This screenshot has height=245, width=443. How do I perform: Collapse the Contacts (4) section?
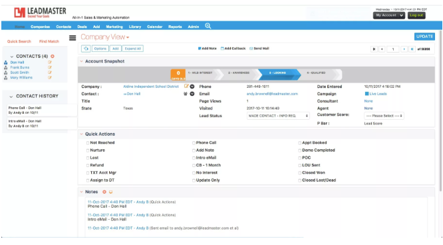click(x=11, y=57)
